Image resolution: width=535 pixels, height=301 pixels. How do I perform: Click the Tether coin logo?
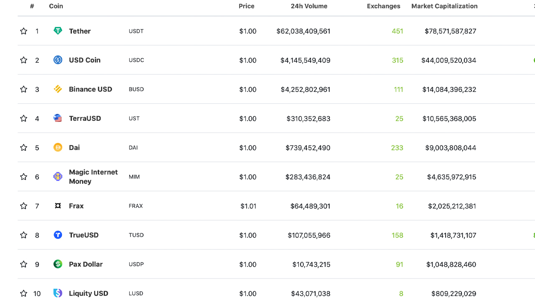point(58,31)
